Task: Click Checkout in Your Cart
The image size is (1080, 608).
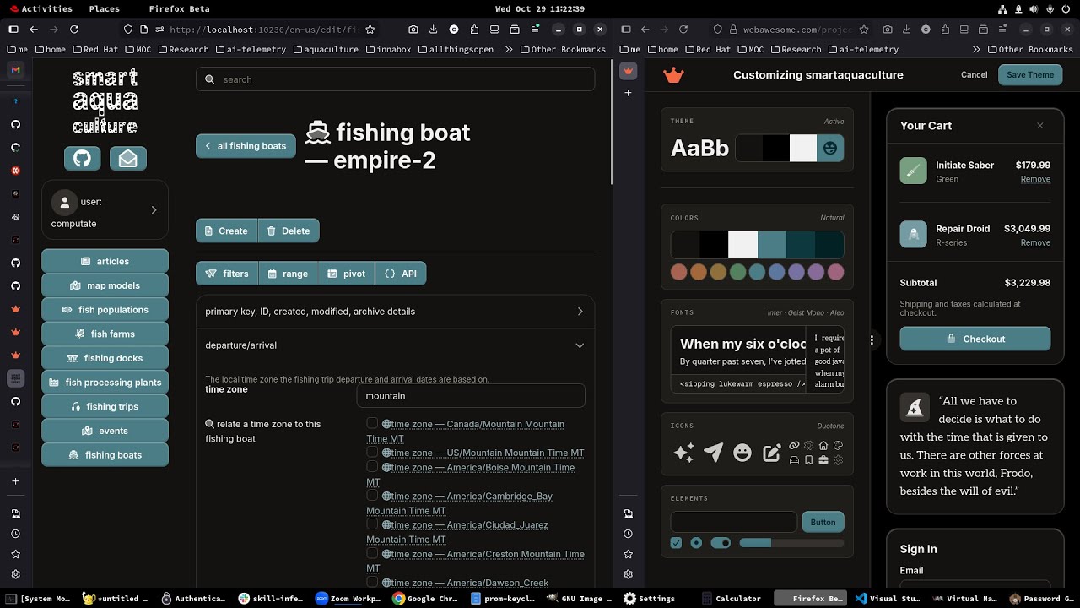Action: click(x=975, y=339)
